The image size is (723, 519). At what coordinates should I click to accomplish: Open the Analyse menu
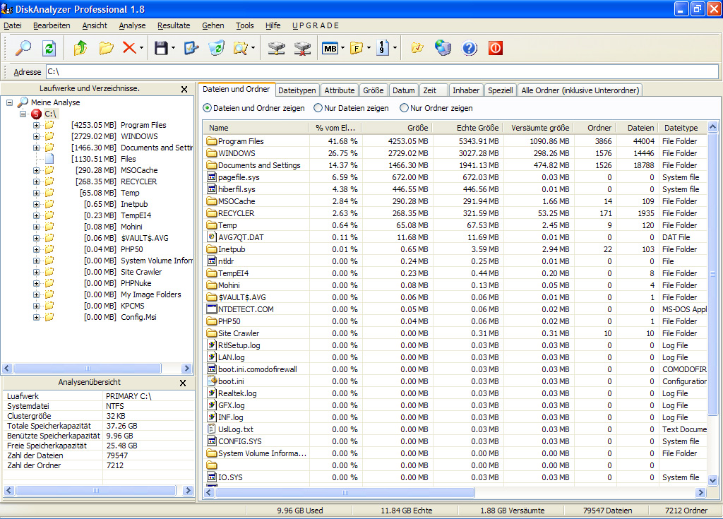tap(132, 25)
